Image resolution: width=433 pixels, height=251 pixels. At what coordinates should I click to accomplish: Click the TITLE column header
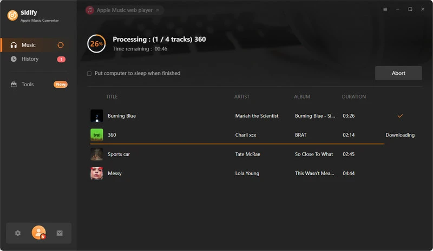[112, 96]
